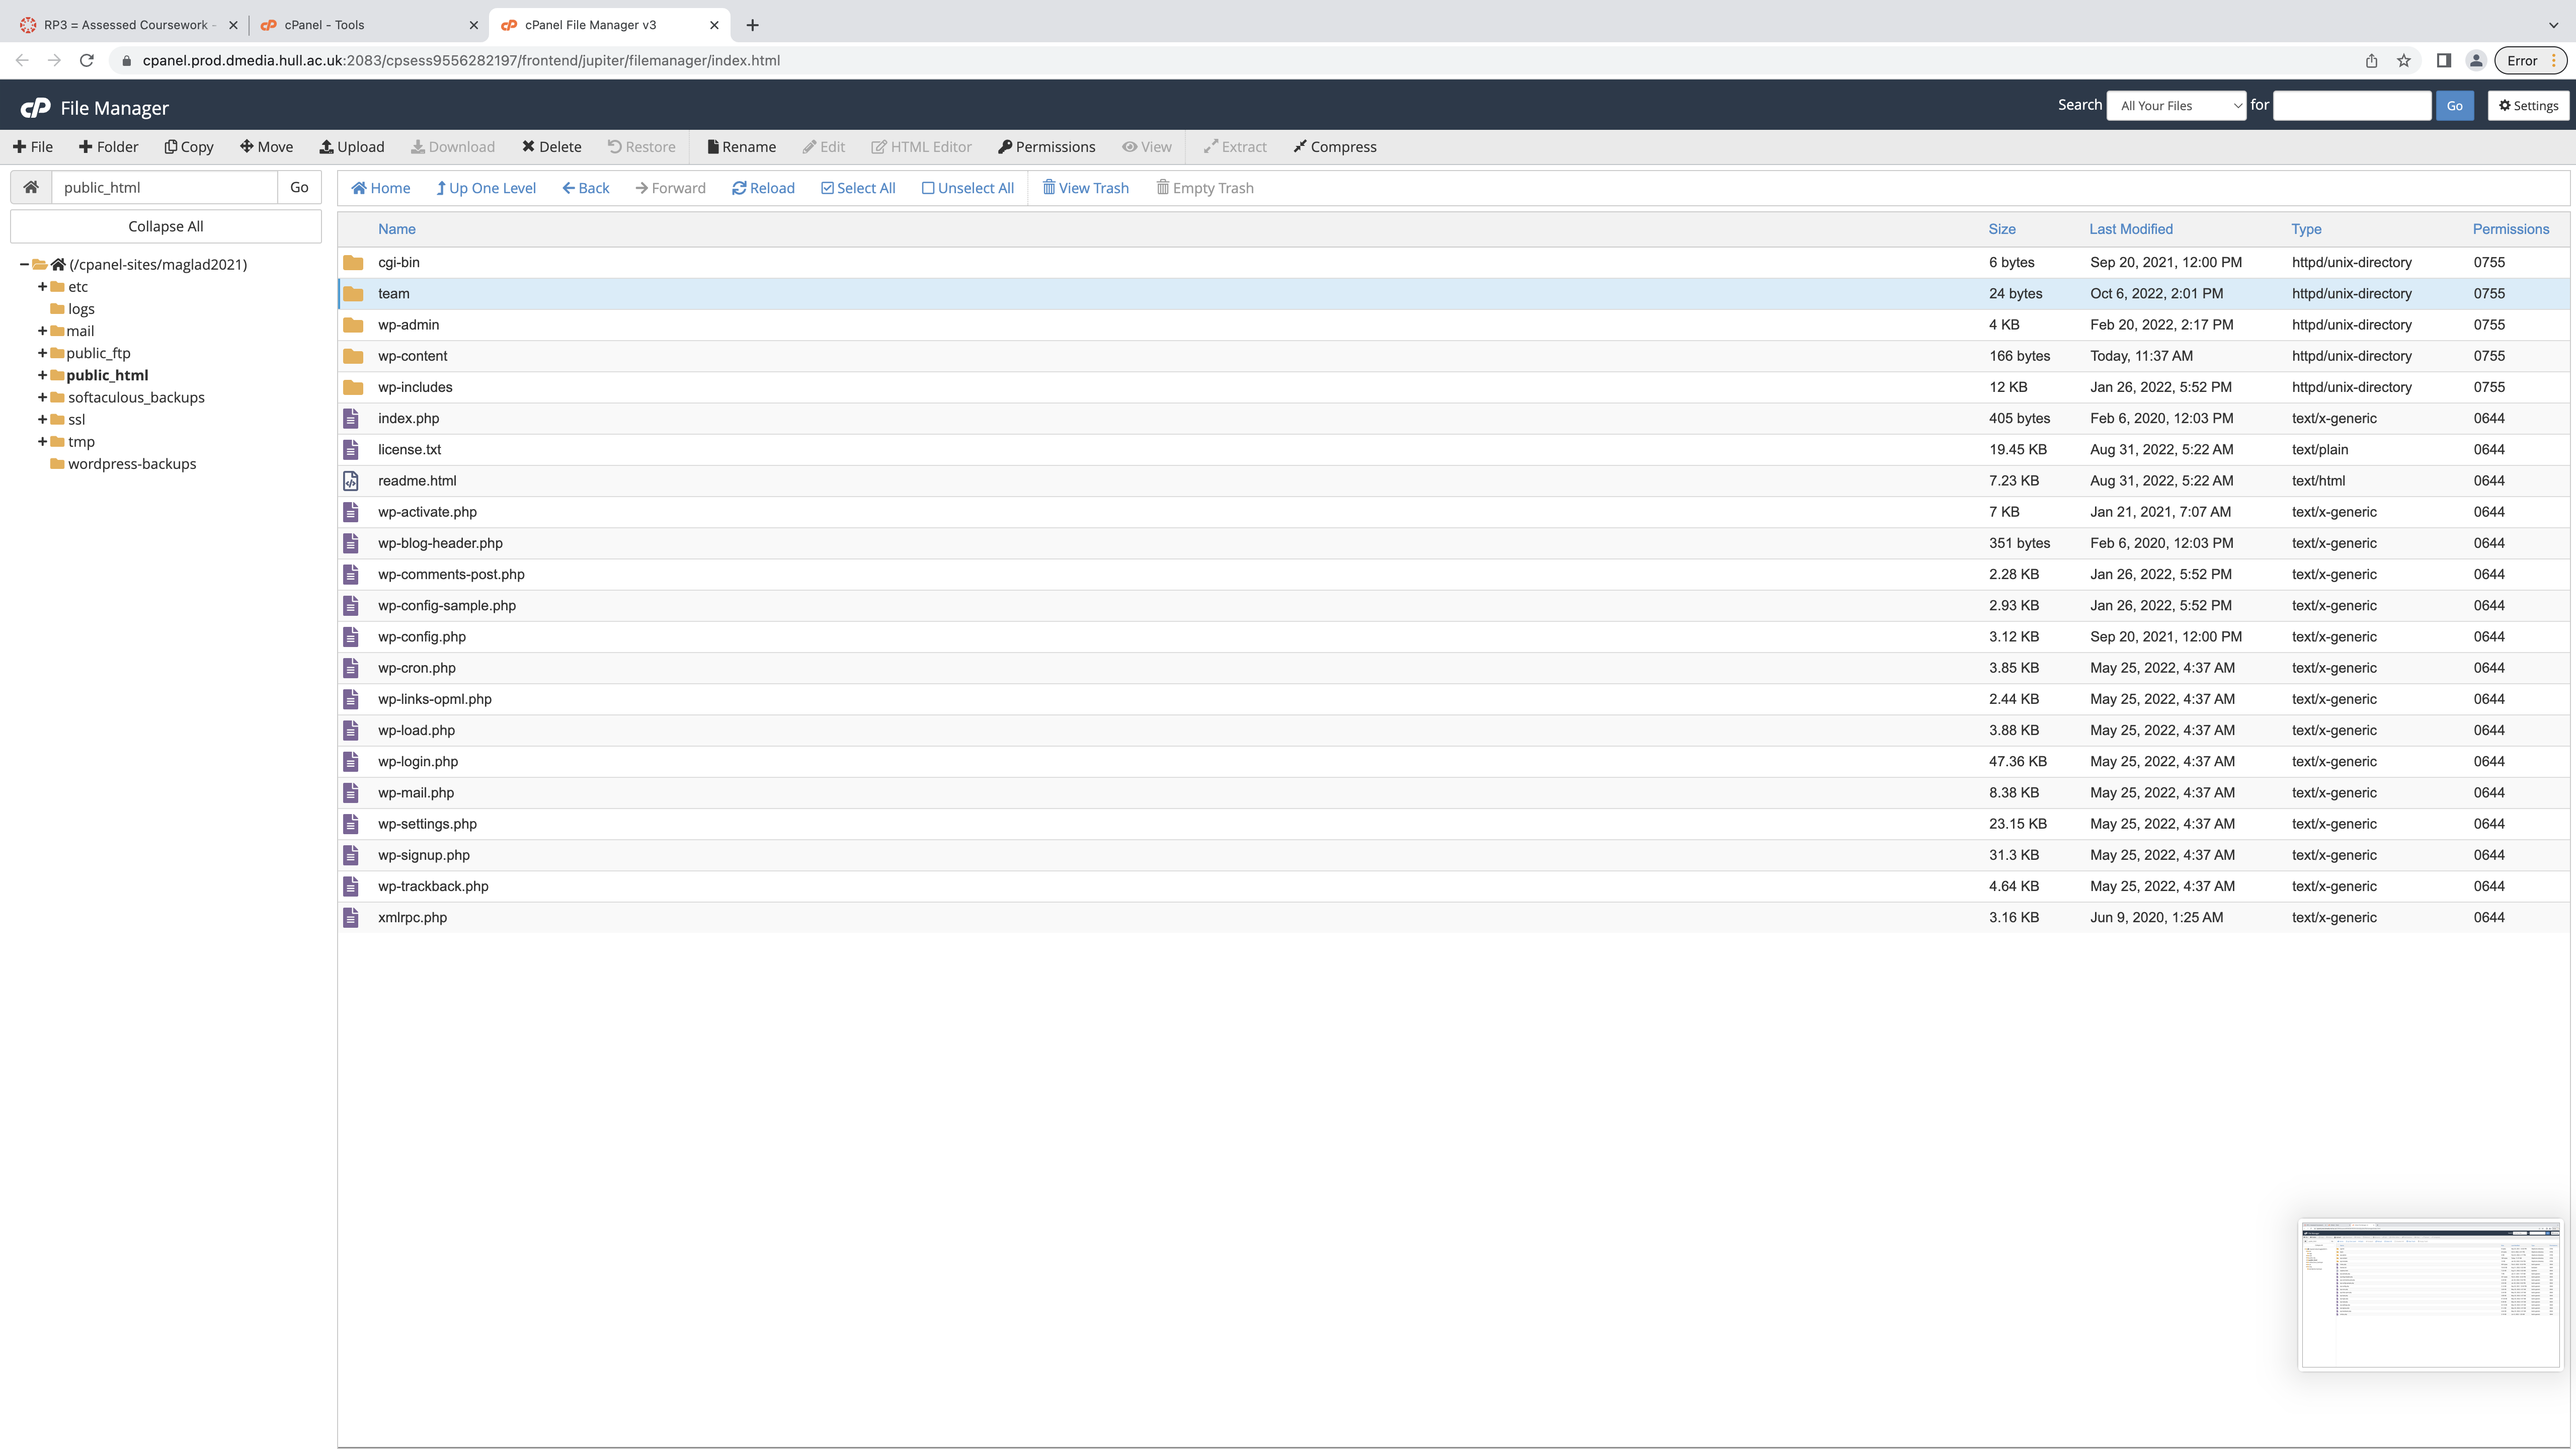
Task: Open the Settings button
Action: click(2528, 105)
